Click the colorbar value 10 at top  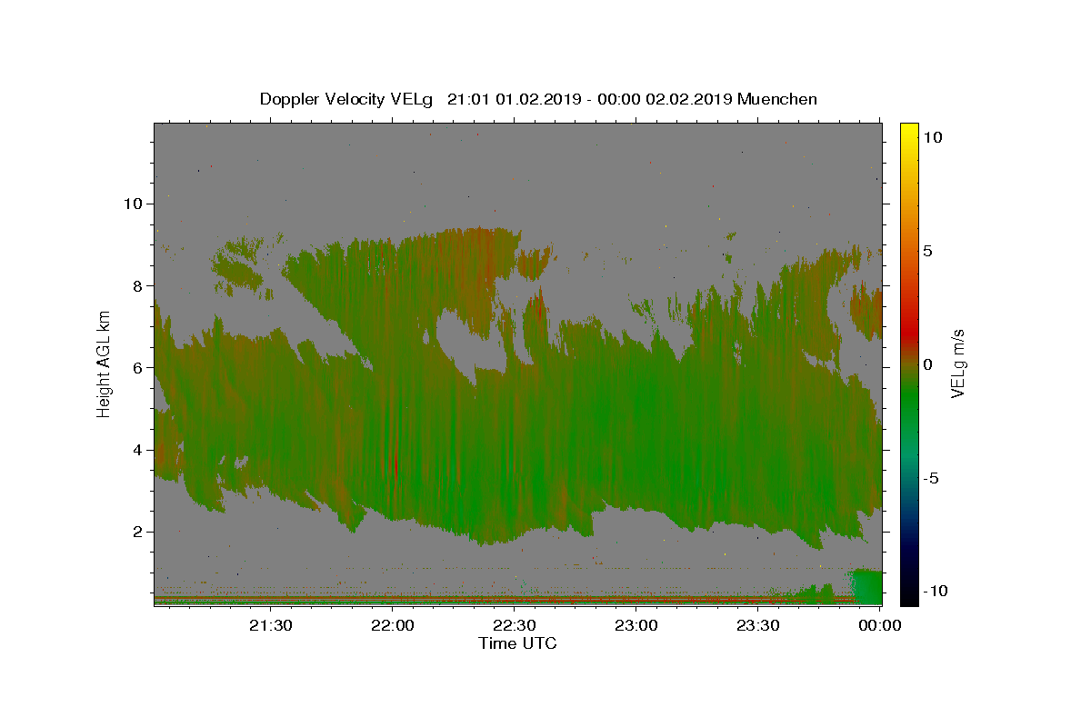point(933,137)
